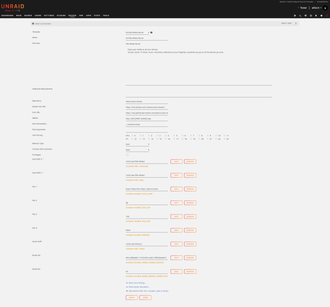This screenshot has width=330, height=307.
Task: Remove Home Stuff path entry
Action: pos(190,244)
